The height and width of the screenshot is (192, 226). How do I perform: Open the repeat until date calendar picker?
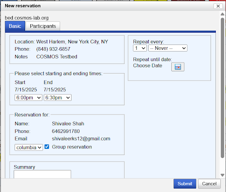click(178, 67)
